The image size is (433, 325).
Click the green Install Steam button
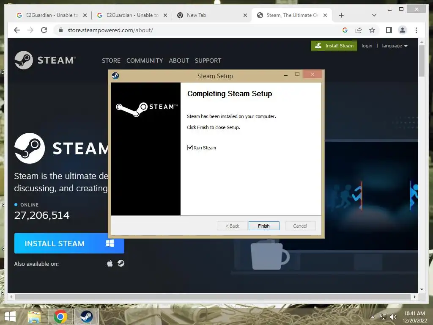point(334,46)
